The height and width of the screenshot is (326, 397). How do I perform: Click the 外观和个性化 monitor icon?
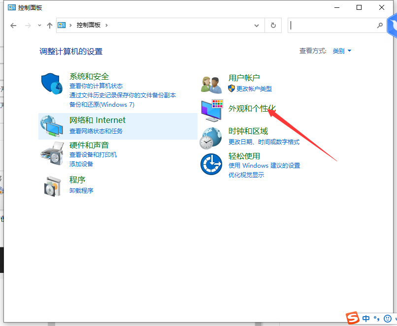pyautogui.click(x=211, y=110)
